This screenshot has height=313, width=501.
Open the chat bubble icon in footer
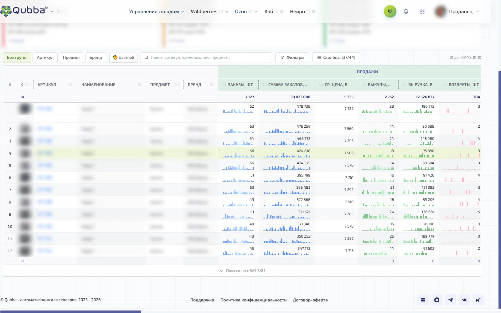tap(437, 300)
